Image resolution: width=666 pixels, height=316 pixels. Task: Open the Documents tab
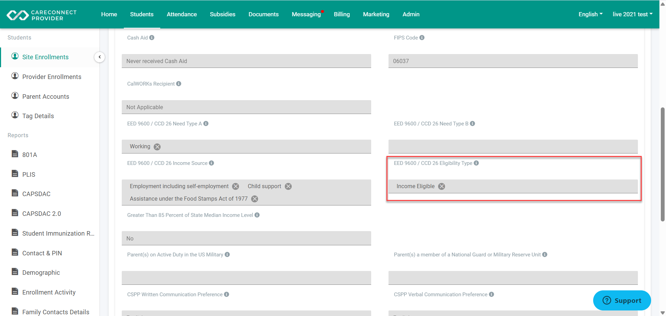(x=264, y=14)
